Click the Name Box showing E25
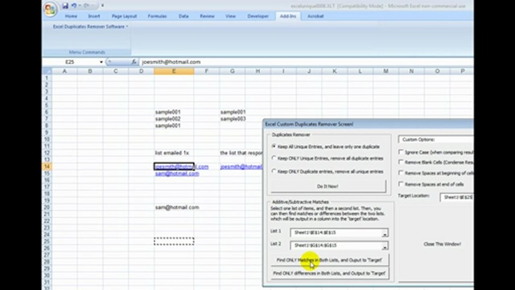 click(71, 62)
